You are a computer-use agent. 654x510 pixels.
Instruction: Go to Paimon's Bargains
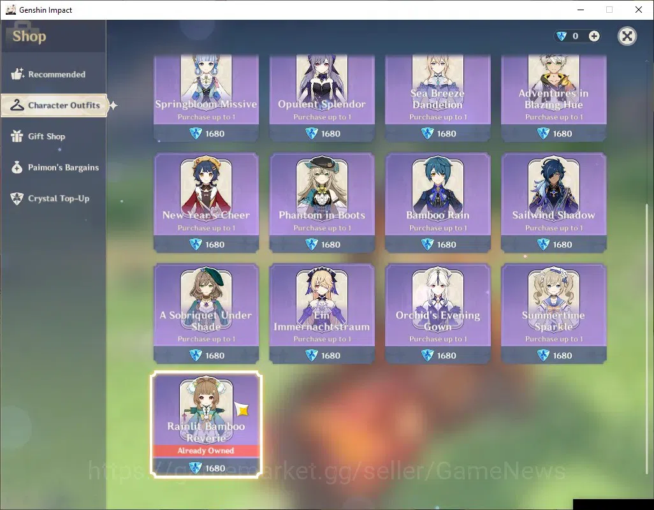(54, 167)
